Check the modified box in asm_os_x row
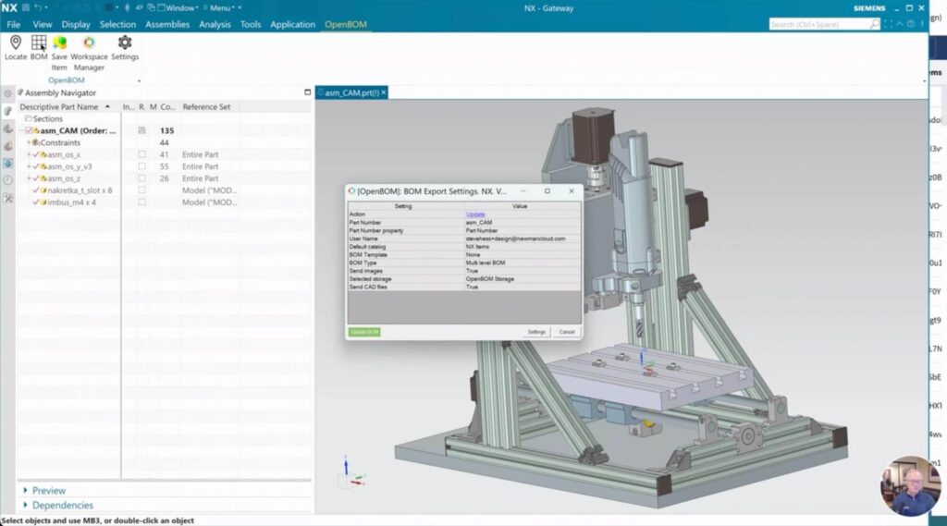 (141, 154)
